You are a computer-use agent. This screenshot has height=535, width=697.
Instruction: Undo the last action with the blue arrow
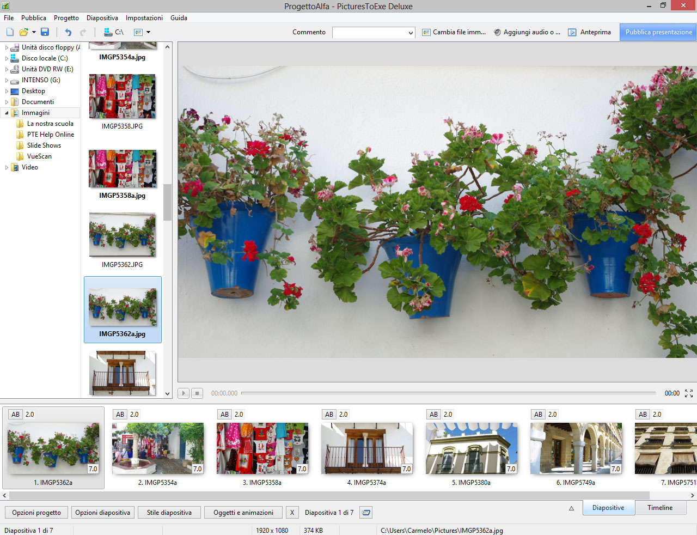point(68,32)
